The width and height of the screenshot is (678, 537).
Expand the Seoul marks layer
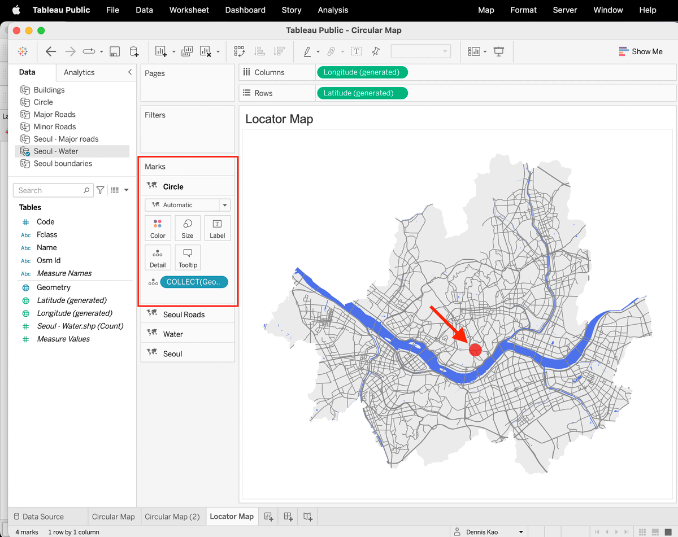click(x=188, y=353)
